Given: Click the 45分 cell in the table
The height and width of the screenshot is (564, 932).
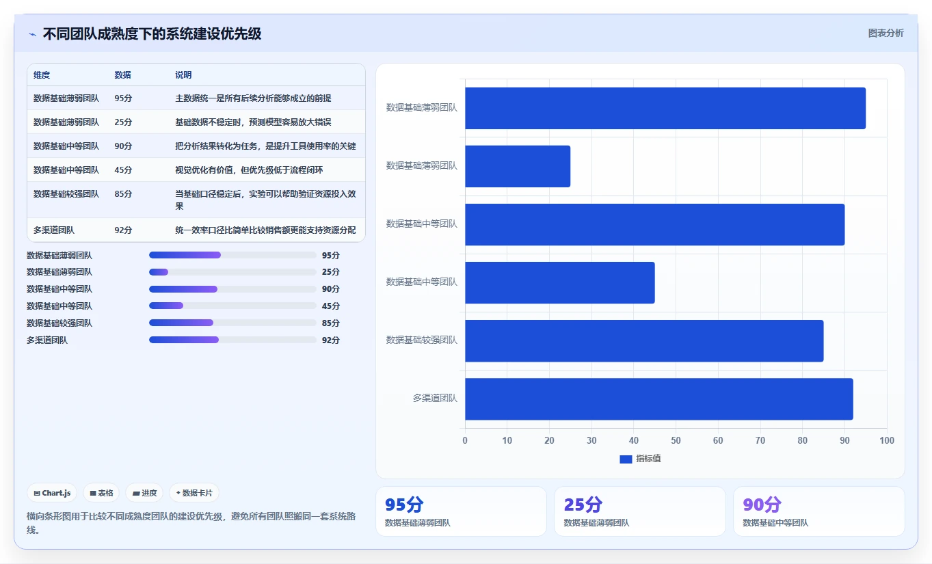Looking at the screenshot, I should click(123, 170).
